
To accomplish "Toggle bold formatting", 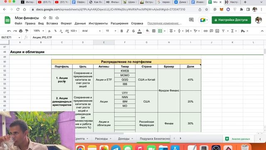I will (x=122, y=31).
